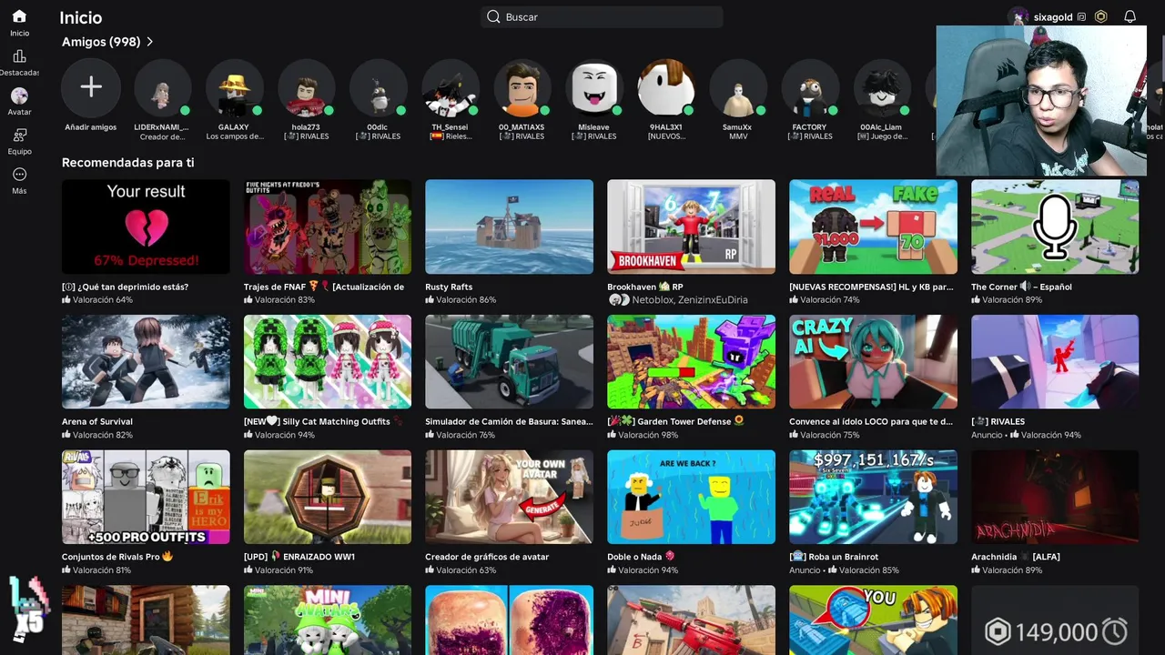Open Más menu in sidebar

pos(19,175)
